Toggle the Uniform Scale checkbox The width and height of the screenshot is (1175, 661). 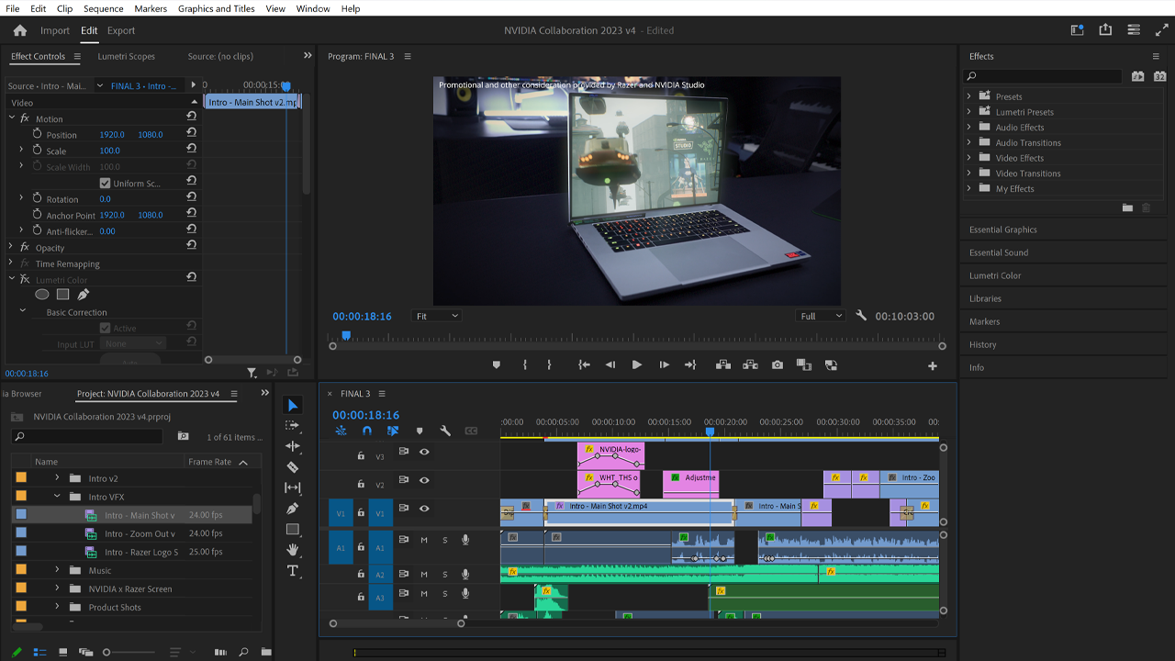tap(105, 184)
